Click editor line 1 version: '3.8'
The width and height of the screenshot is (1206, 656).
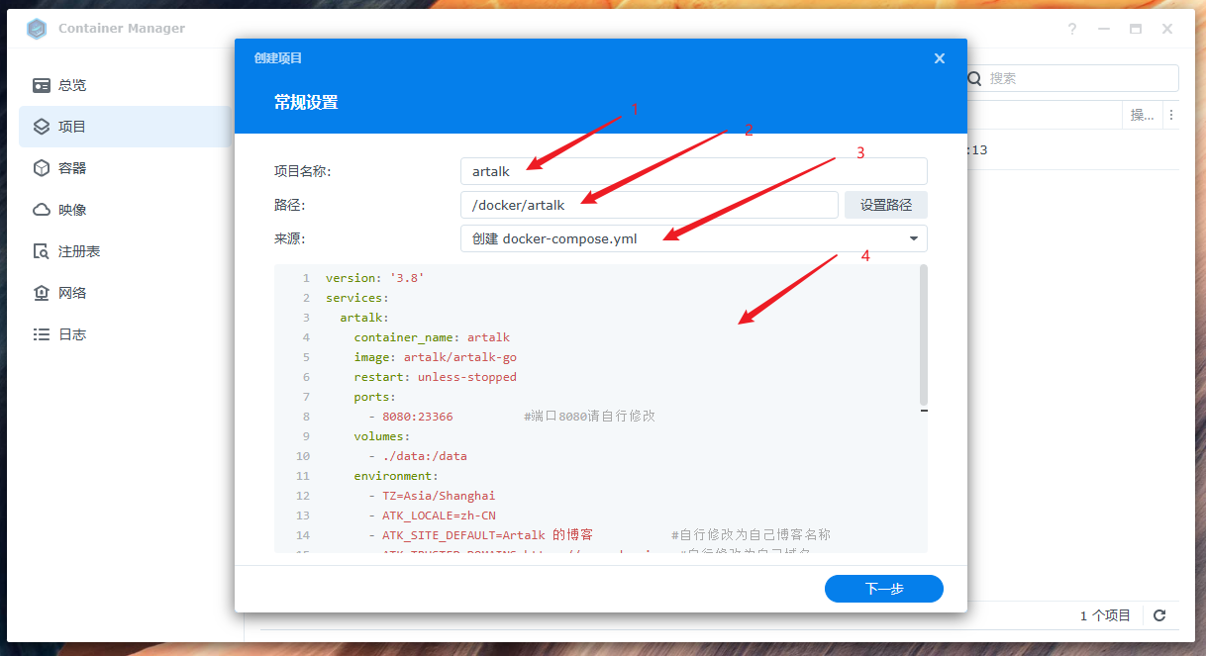click(374, 278)
